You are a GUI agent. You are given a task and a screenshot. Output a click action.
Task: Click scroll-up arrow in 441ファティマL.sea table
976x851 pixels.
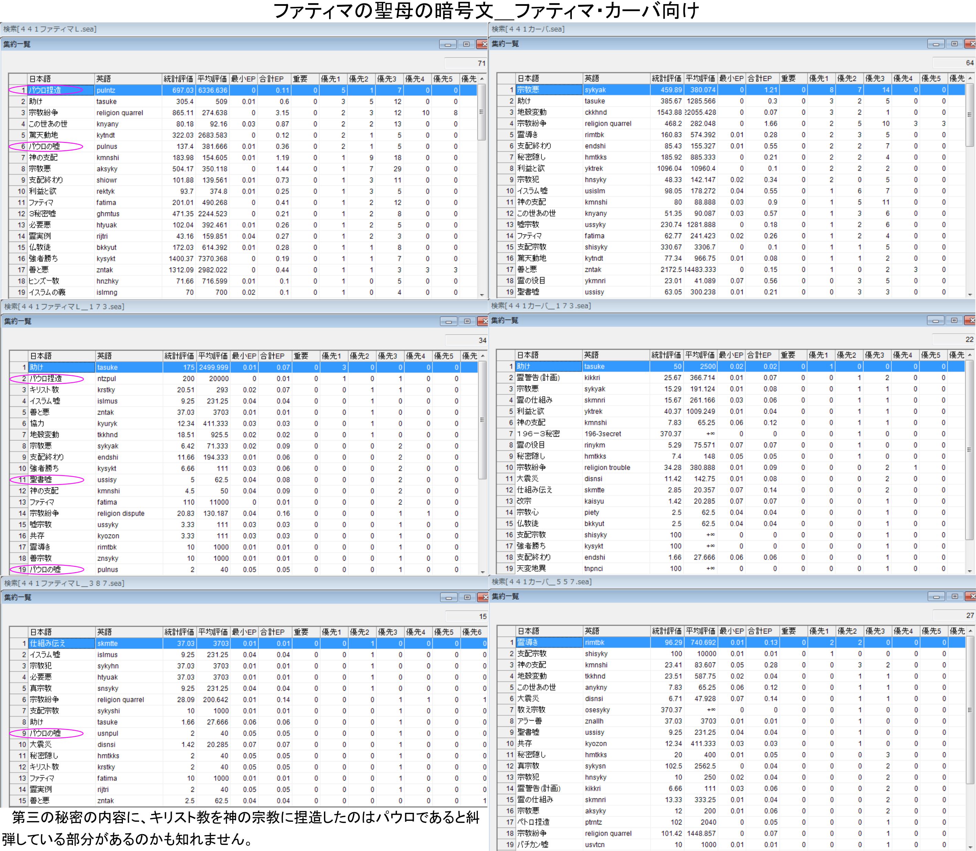tap(482, 79)
